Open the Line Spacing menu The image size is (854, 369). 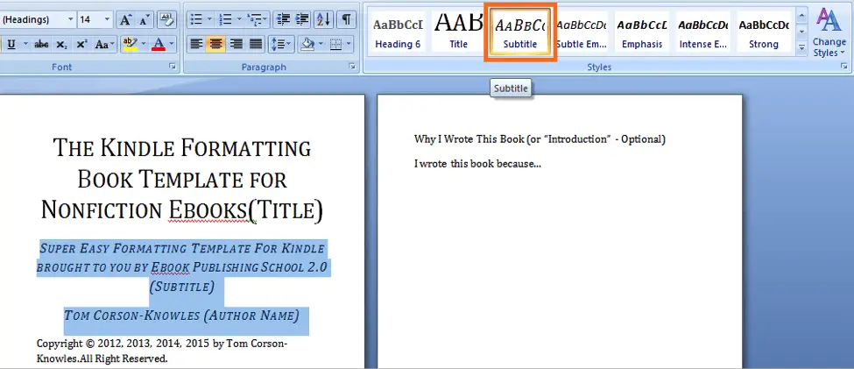tap(281, 44)
